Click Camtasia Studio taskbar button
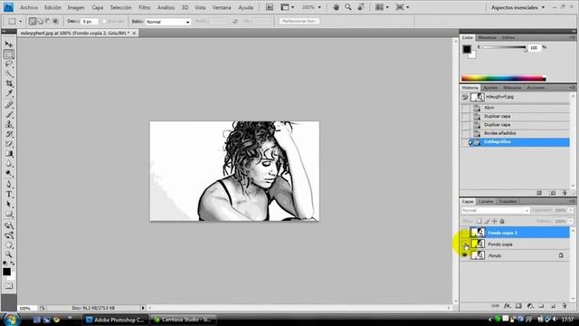The height and width of the screenshot is (326, 579). pyautogui.click(x=183, y=320)
